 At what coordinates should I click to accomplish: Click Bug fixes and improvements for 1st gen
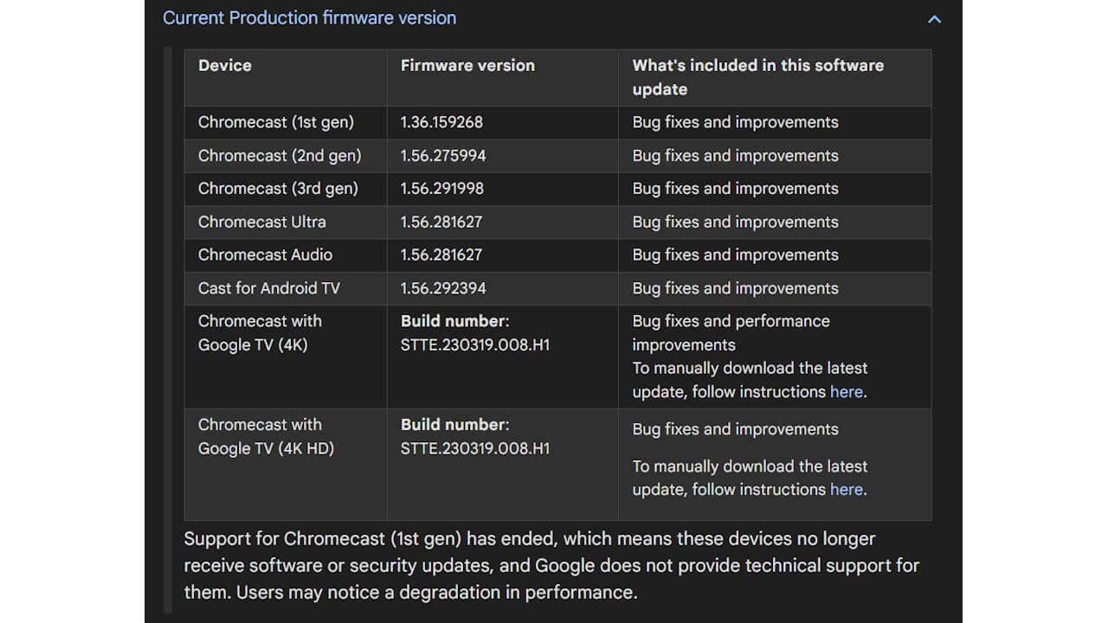736,122
